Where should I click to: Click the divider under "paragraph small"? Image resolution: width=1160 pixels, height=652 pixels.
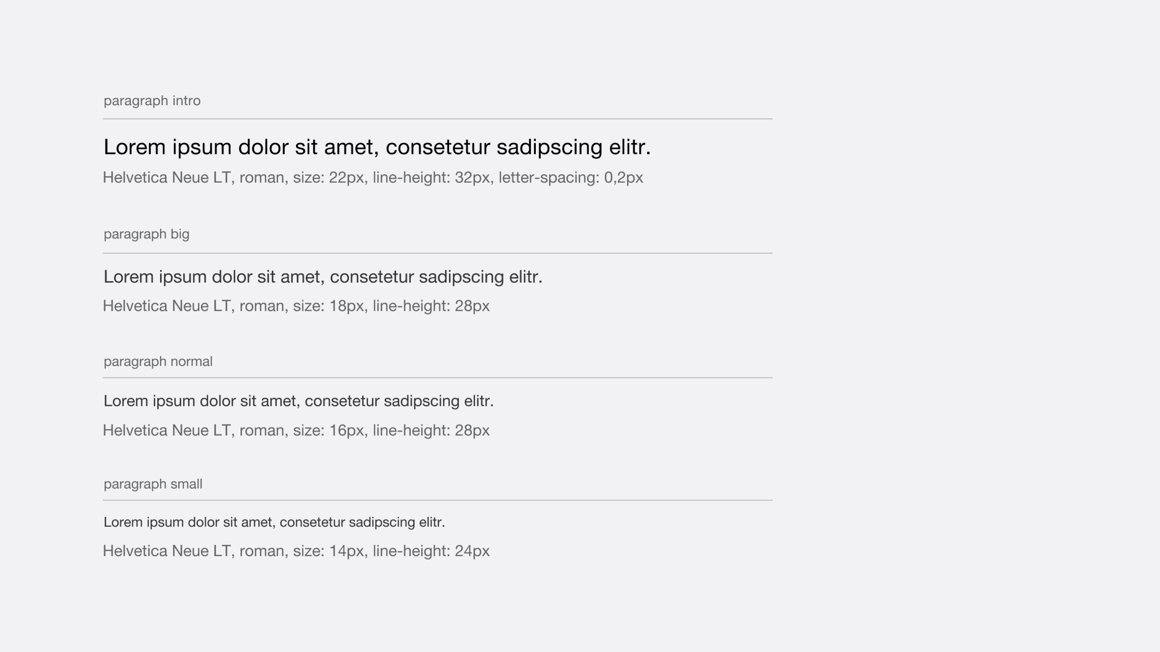[438, 500]
